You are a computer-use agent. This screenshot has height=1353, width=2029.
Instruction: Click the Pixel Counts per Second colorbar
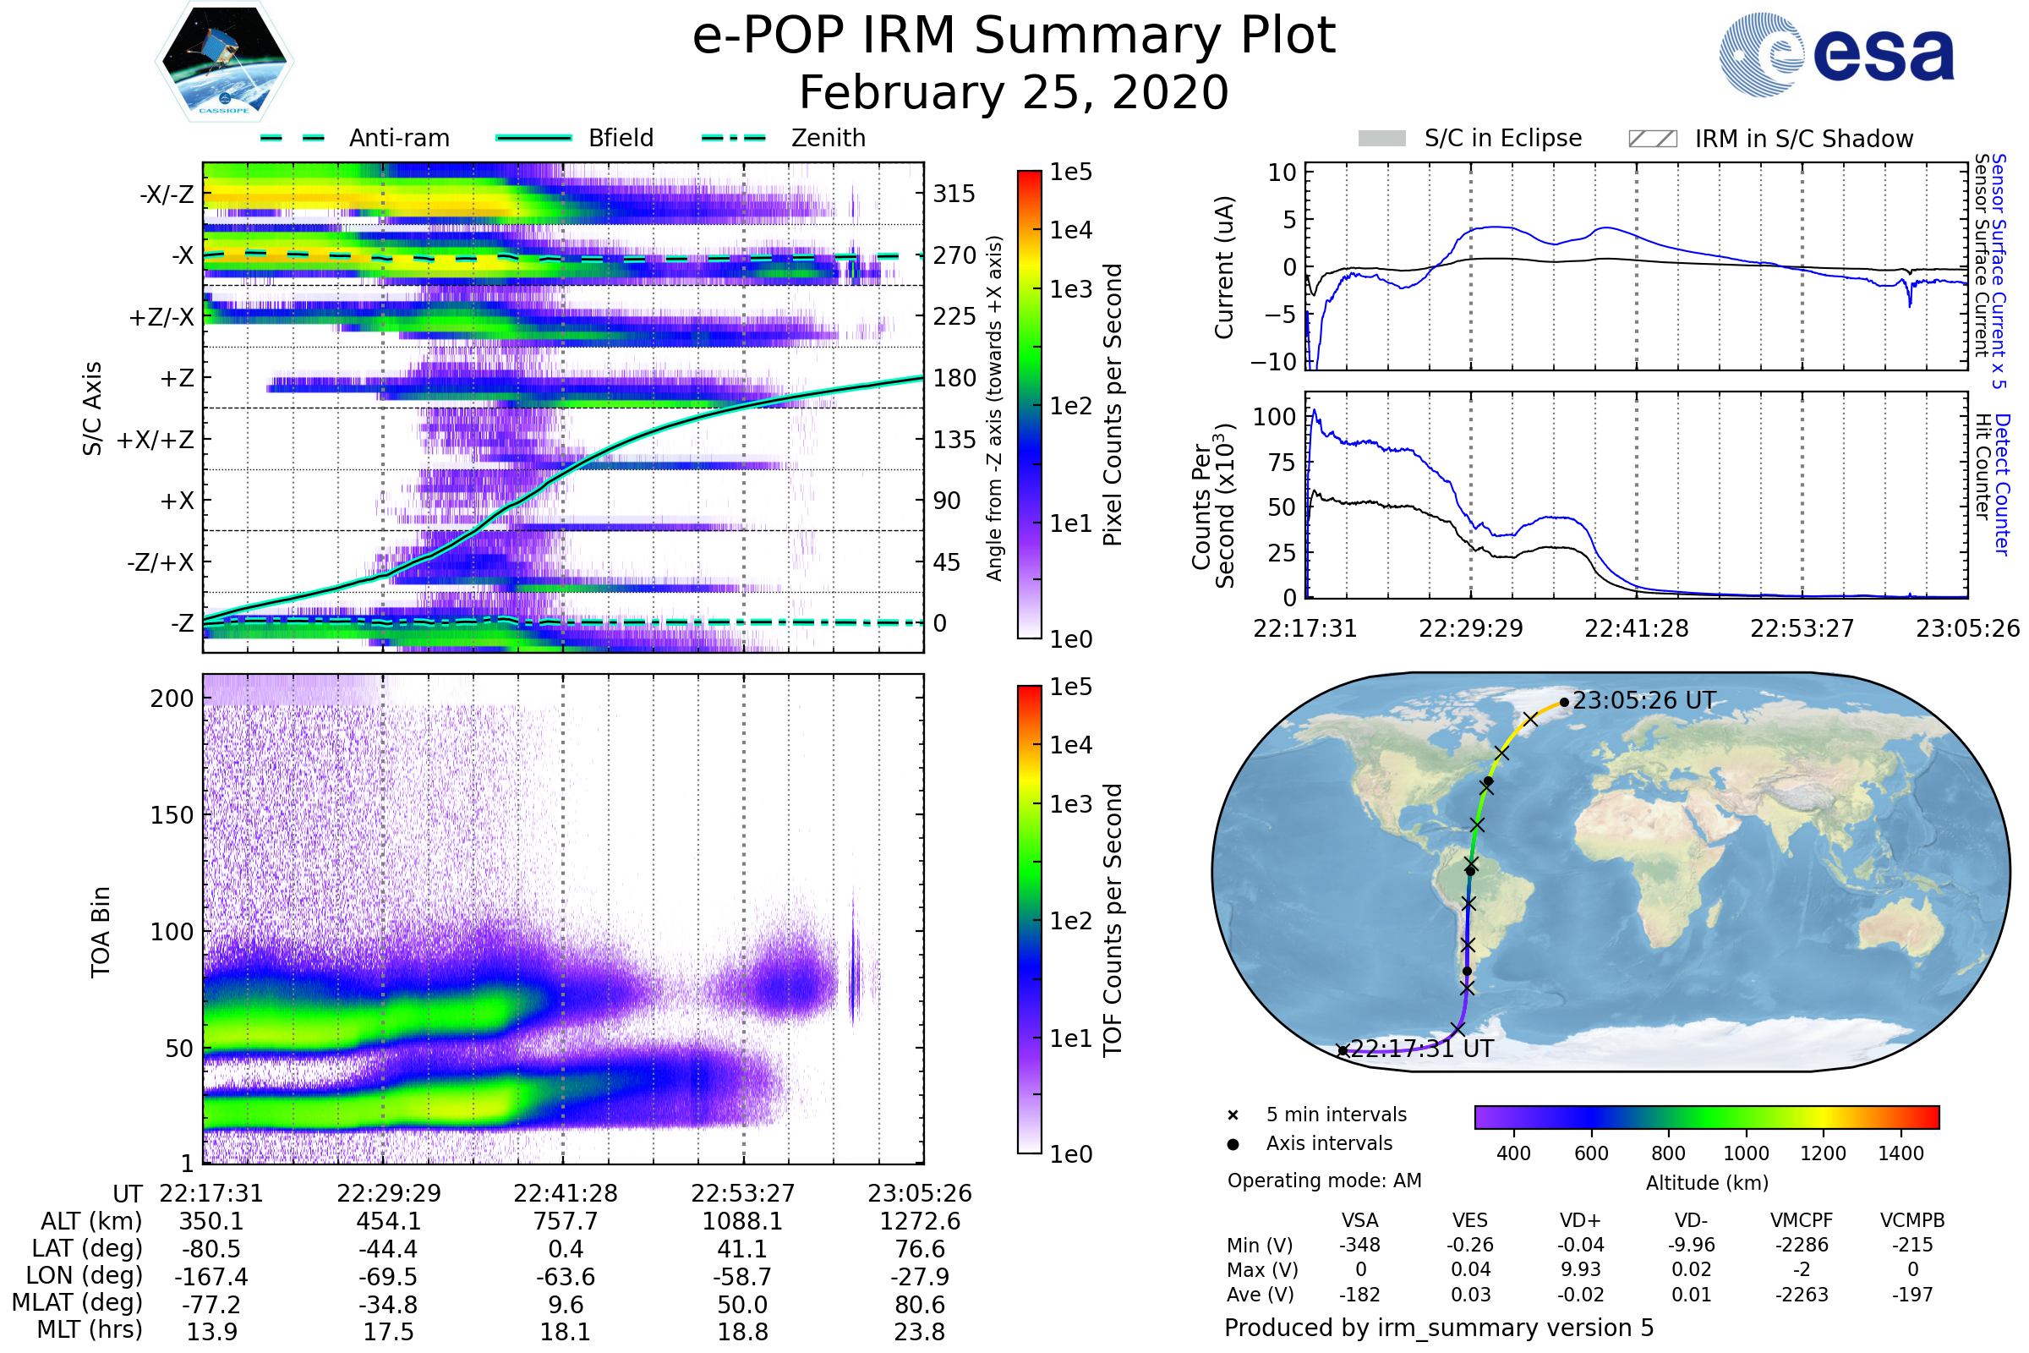click(x=1029, y=404)
